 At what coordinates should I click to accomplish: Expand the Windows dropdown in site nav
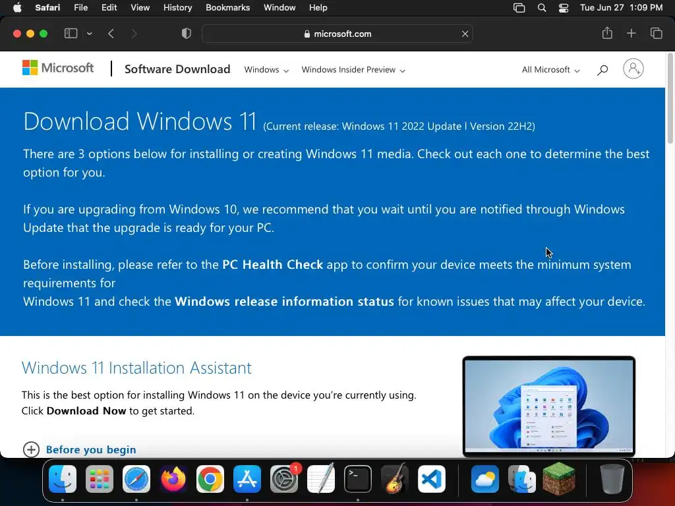tap(266, 70)
